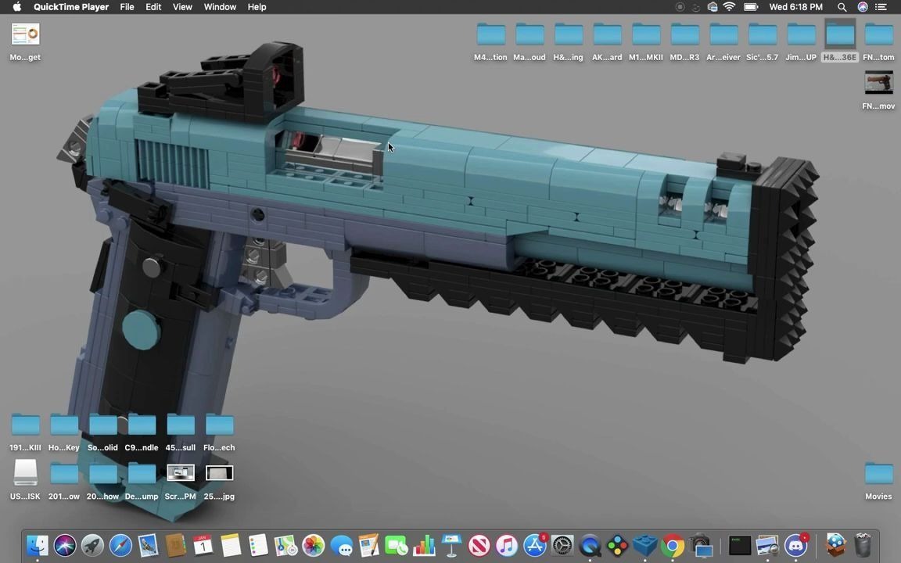Viewport: 901px width, 563px height.
Task: Open System Preferences from the Dock
Action: (562, 545)
